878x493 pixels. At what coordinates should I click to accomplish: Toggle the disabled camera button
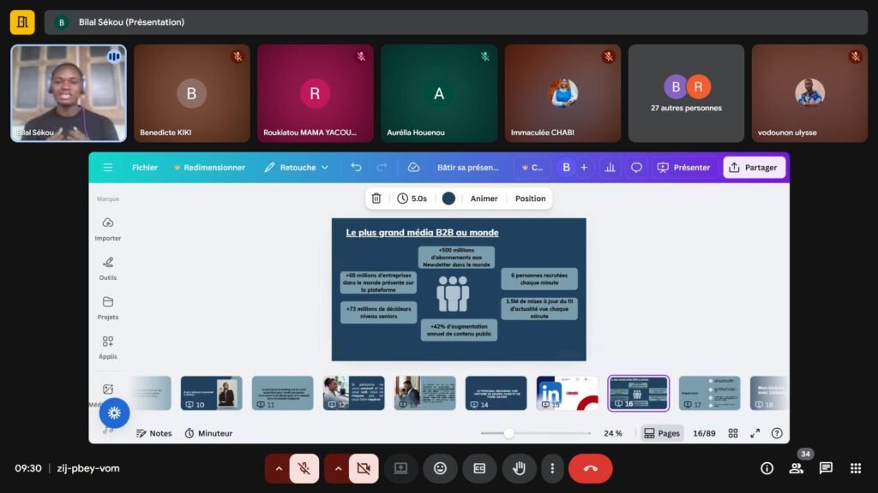(x=363, y=468)
